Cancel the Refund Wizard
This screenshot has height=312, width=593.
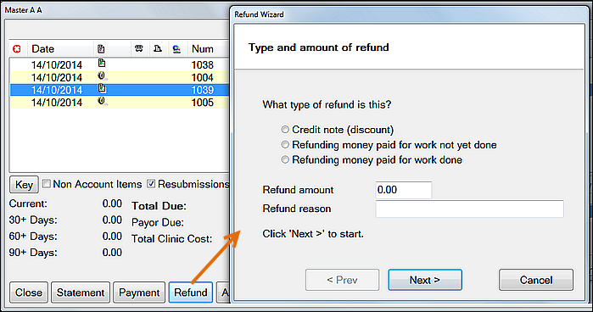pyautogui.click(x=536, y=280)
